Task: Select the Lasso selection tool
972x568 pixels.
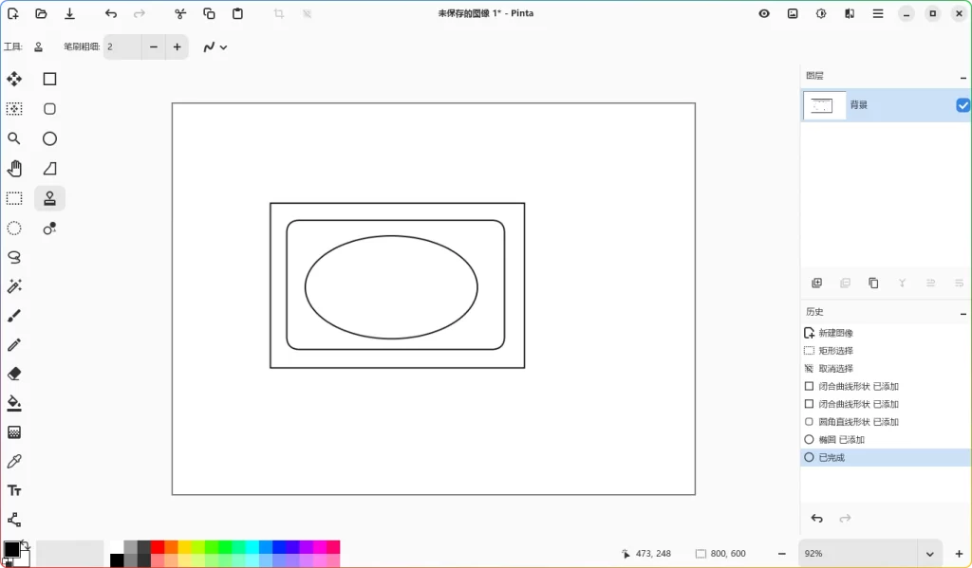Action: click(14, 257)
